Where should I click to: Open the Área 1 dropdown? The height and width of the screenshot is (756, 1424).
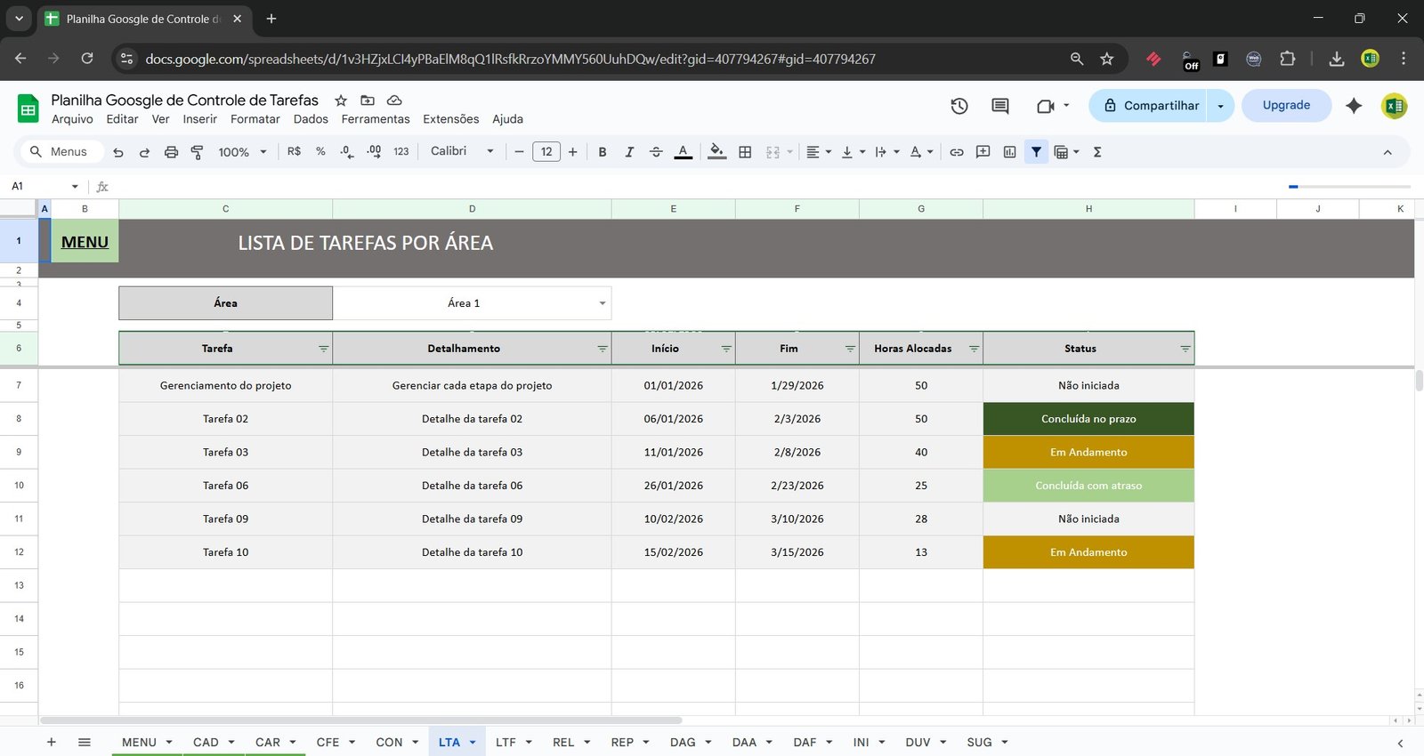(x=602, y=303)
